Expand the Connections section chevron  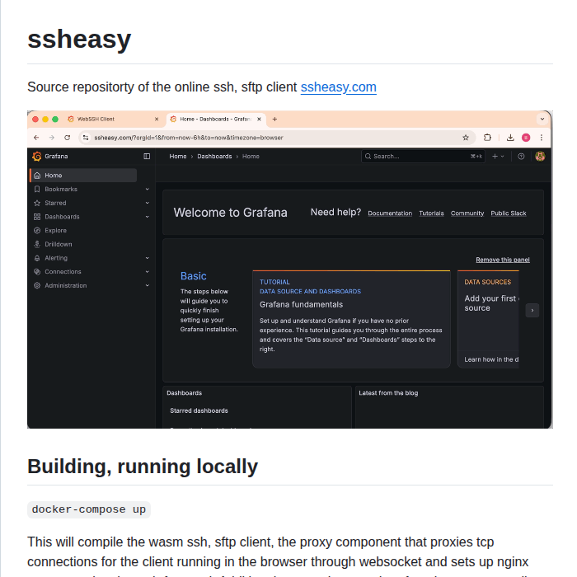pyautogui.click(x=148, y=271)
